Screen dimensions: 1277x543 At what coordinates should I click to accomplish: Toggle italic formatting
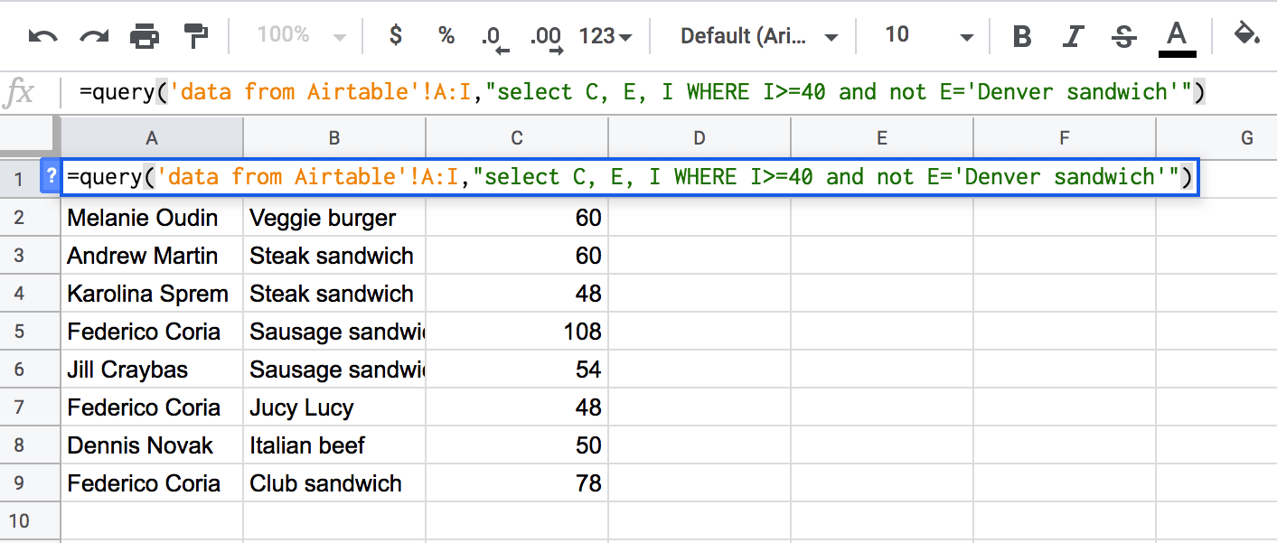(x=1073, y=36)
